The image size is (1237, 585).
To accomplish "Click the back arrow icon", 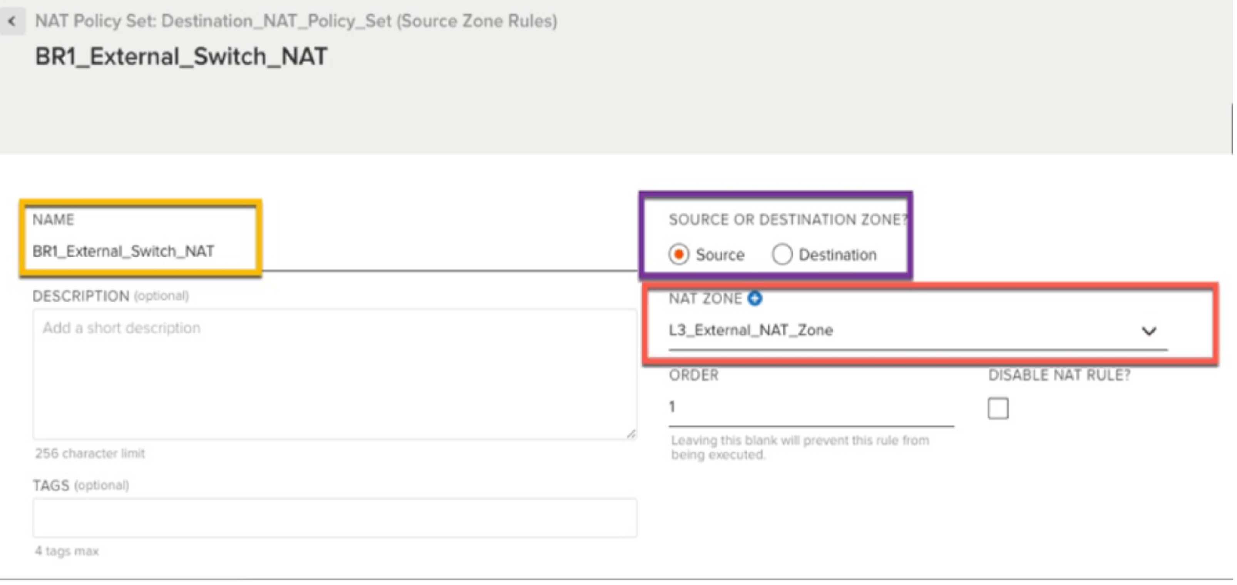I will point(12,21).
